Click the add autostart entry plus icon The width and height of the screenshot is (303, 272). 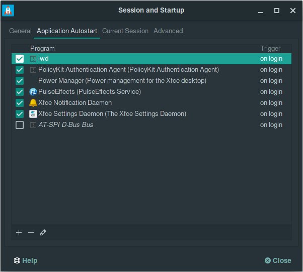(x=19, y=233)
